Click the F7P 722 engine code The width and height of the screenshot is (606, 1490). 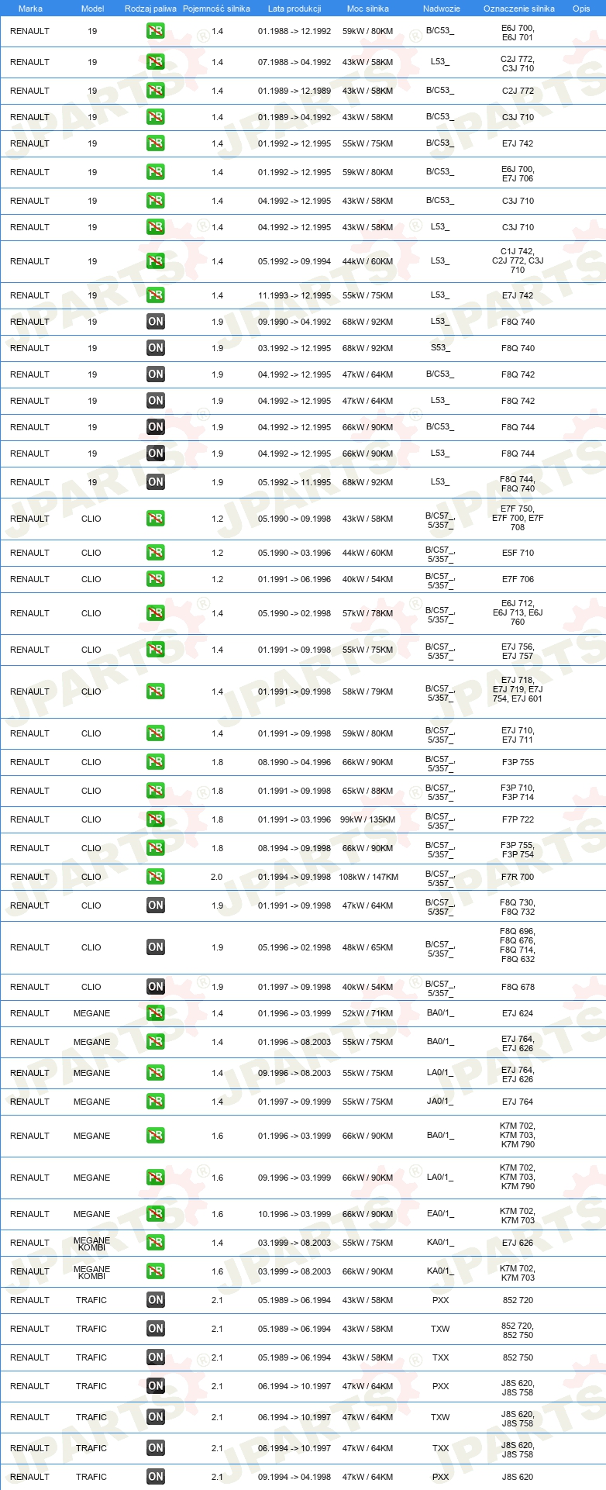pyautogui.click(x=518, y=819)
